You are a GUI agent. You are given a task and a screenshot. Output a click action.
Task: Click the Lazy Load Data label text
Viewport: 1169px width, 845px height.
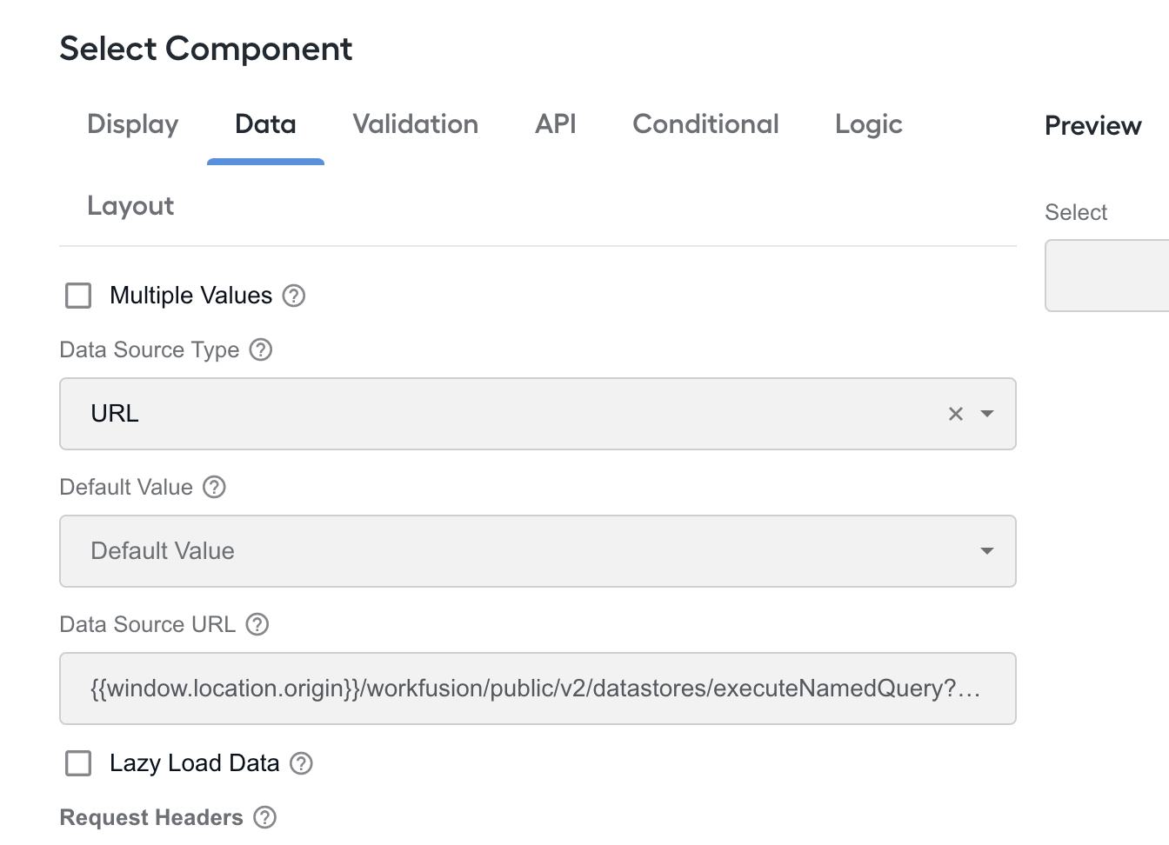tap(195, 763)
